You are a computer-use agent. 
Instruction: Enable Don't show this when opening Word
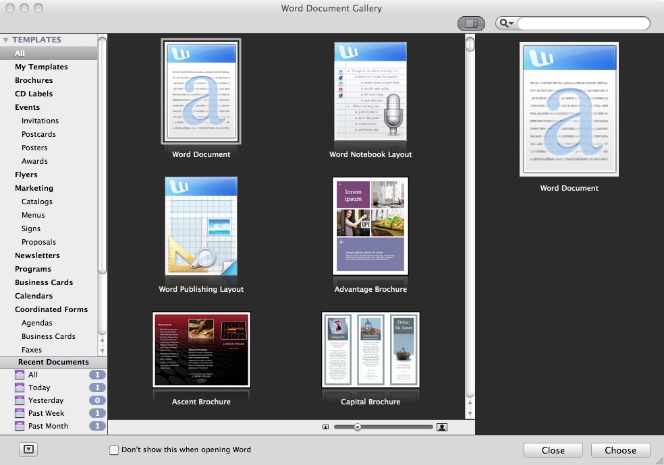(114, 450)
